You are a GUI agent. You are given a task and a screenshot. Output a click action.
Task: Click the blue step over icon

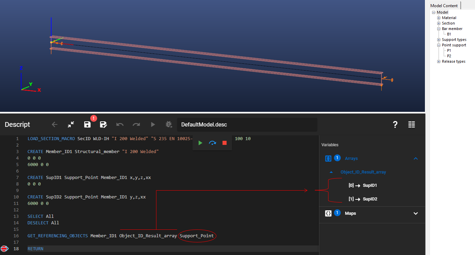pyautogui.click(x=212, y=143)
